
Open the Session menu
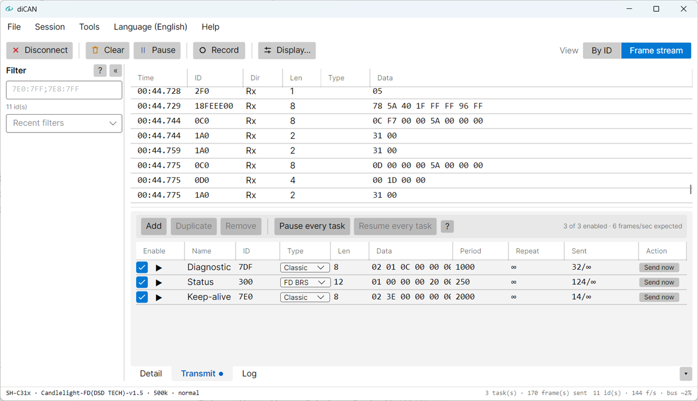[49, 27]
